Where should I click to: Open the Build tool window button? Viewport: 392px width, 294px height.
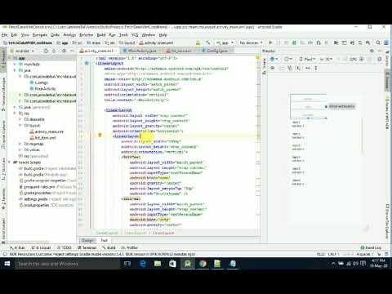click(109, 247)
